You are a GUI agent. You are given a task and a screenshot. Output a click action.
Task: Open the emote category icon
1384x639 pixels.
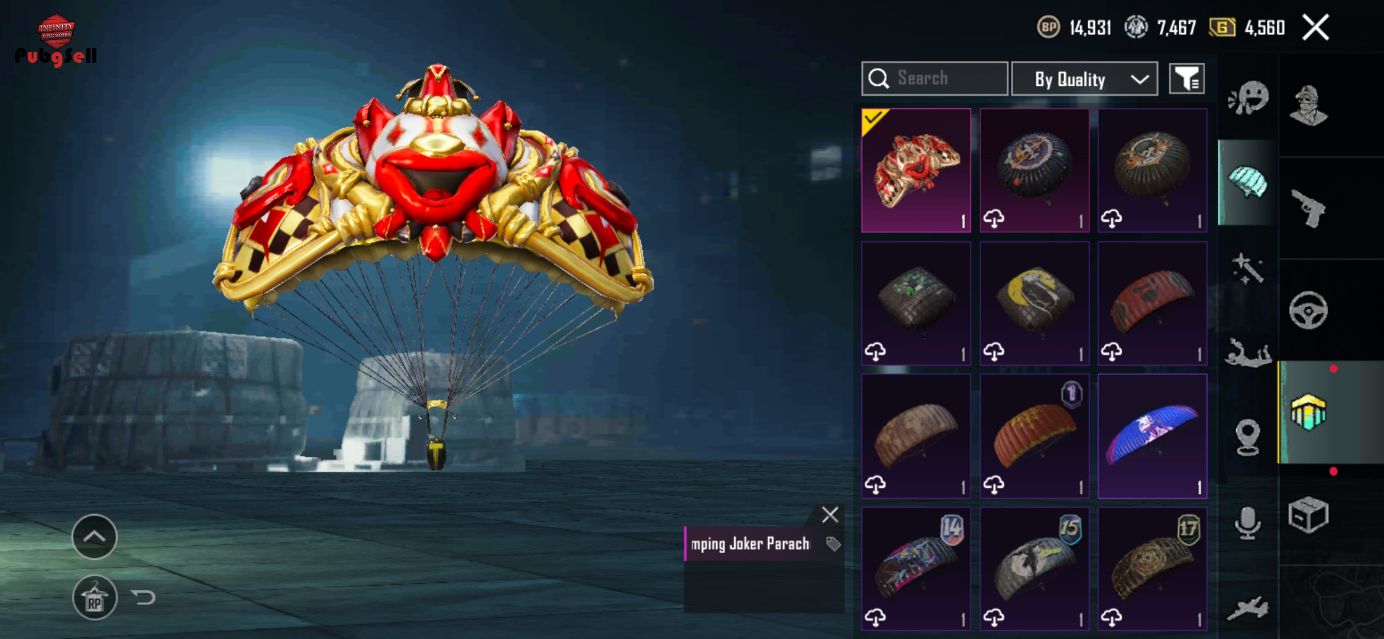pos(1248,98)
